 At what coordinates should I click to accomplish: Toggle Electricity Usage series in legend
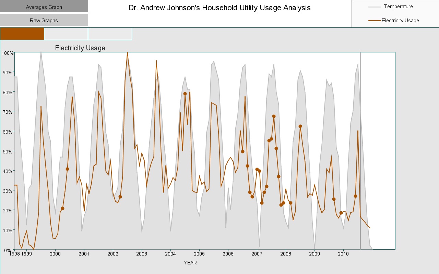(x=400, y=21)
